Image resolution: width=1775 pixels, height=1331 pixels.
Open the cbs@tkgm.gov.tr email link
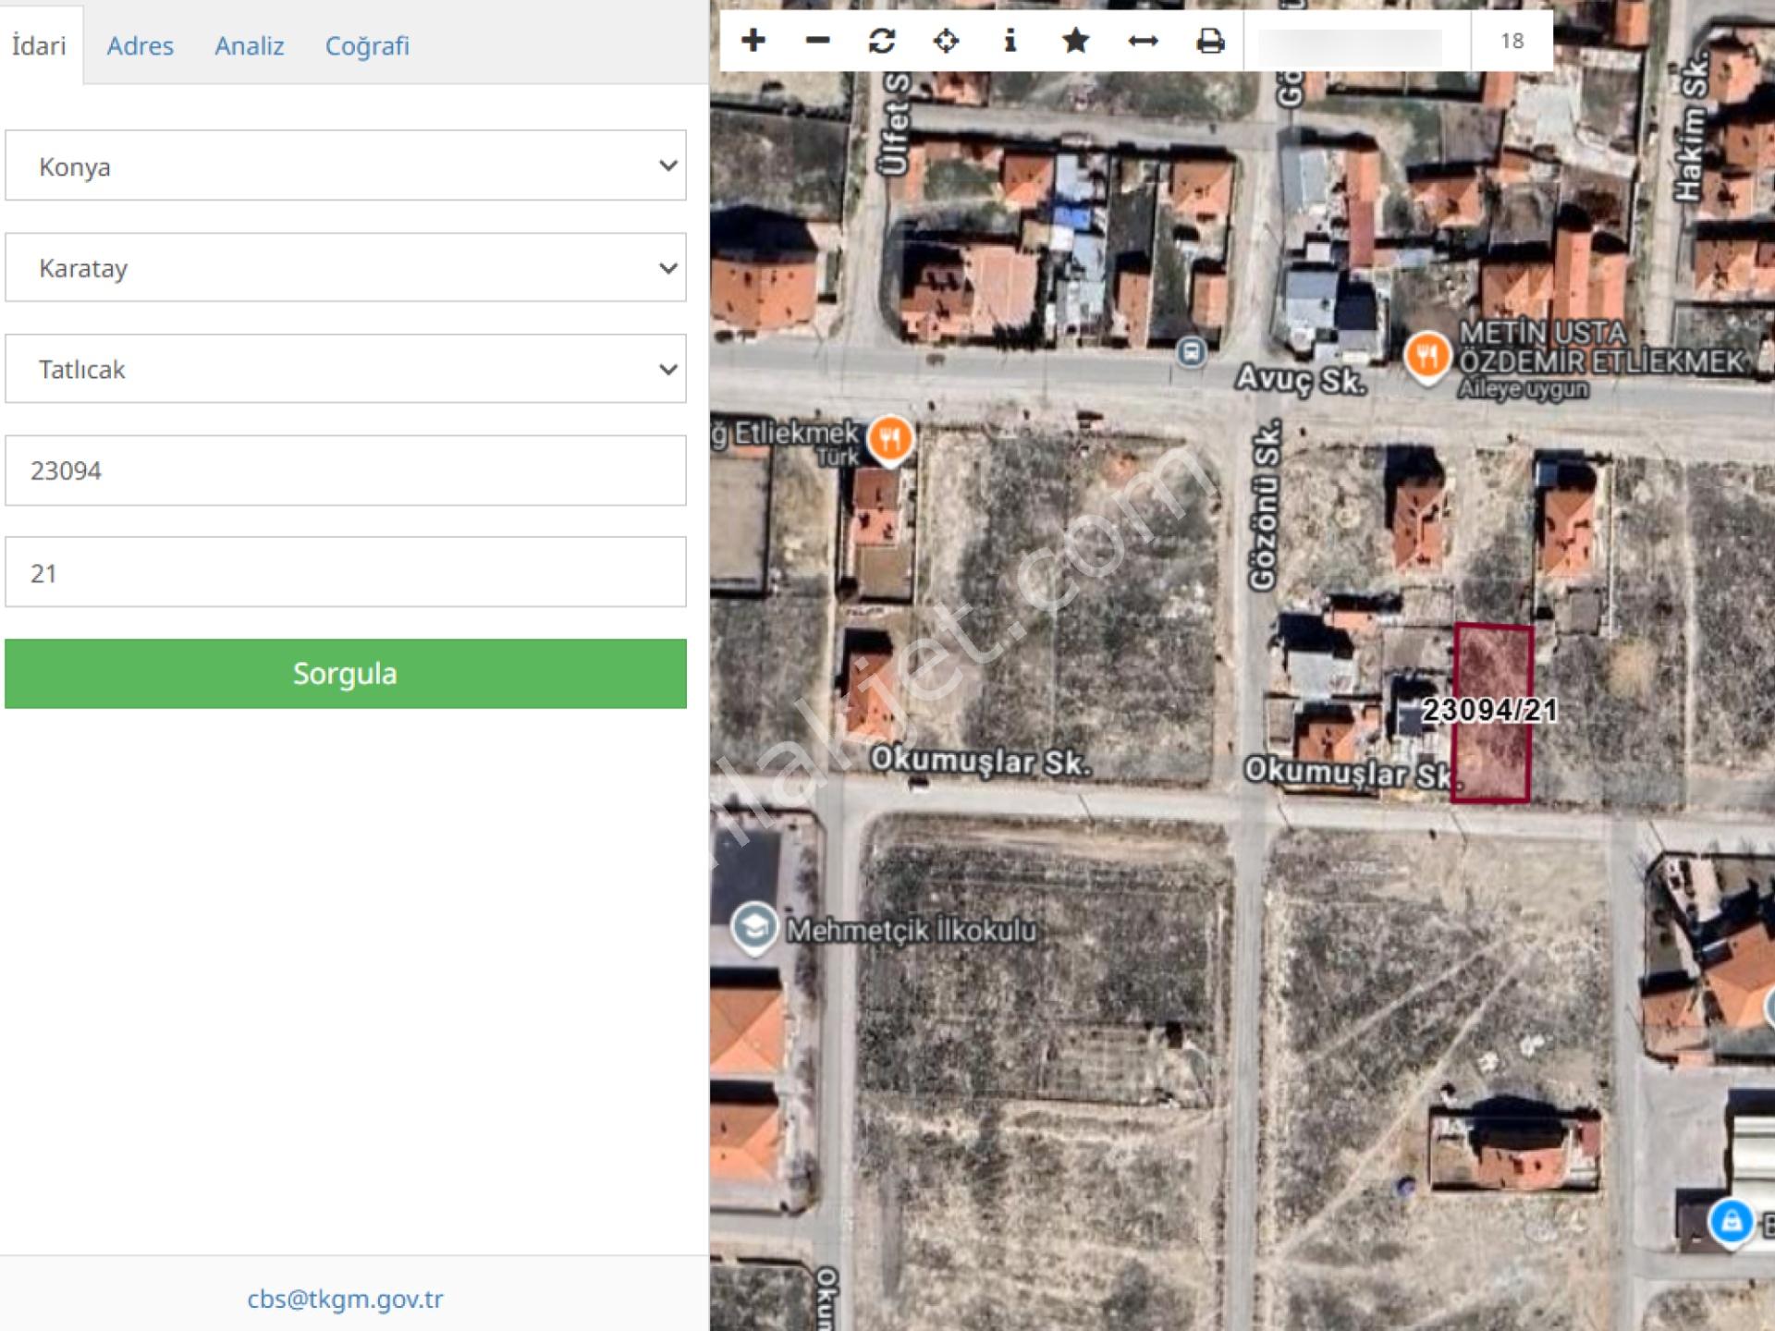tap(346, 1299)
